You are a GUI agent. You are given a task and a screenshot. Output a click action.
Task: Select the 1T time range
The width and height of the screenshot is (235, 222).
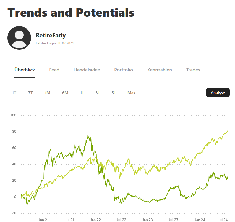[14, 93]
